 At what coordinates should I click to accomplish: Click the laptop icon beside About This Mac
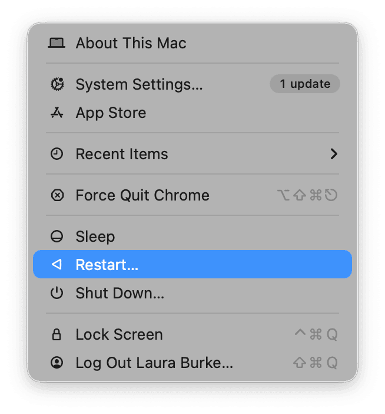point(57,43)
